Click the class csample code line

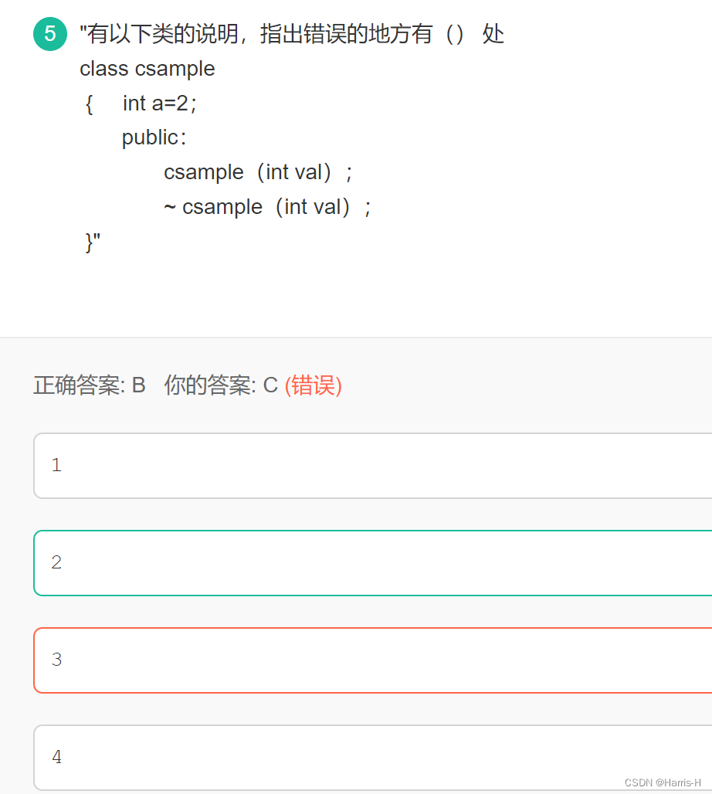pyautogui.click(x=147, y=69)
